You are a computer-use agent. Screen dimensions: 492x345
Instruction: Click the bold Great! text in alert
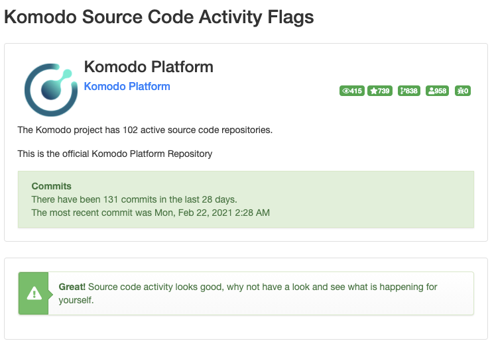coord(72,287)
